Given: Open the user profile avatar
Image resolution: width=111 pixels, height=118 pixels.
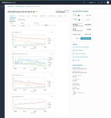Looking at the screenshot, I should point(108,3).
